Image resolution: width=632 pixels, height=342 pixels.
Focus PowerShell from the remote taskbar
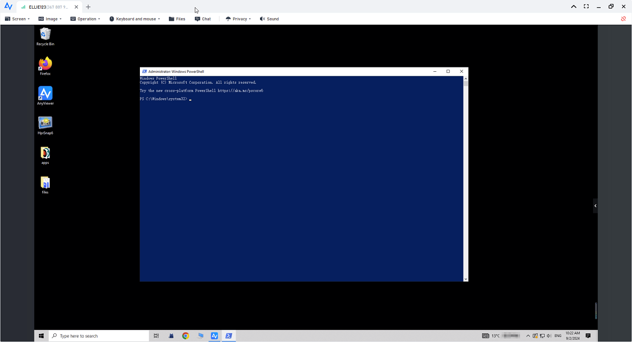(229, 335)
